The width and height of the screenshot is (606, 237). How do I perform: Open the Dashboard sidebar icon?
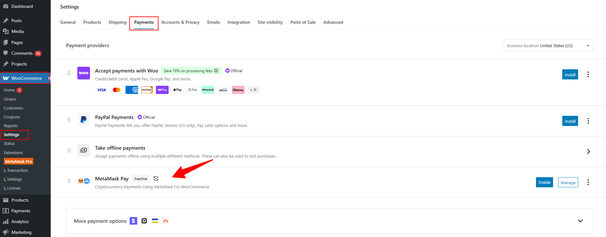point(6,6)
